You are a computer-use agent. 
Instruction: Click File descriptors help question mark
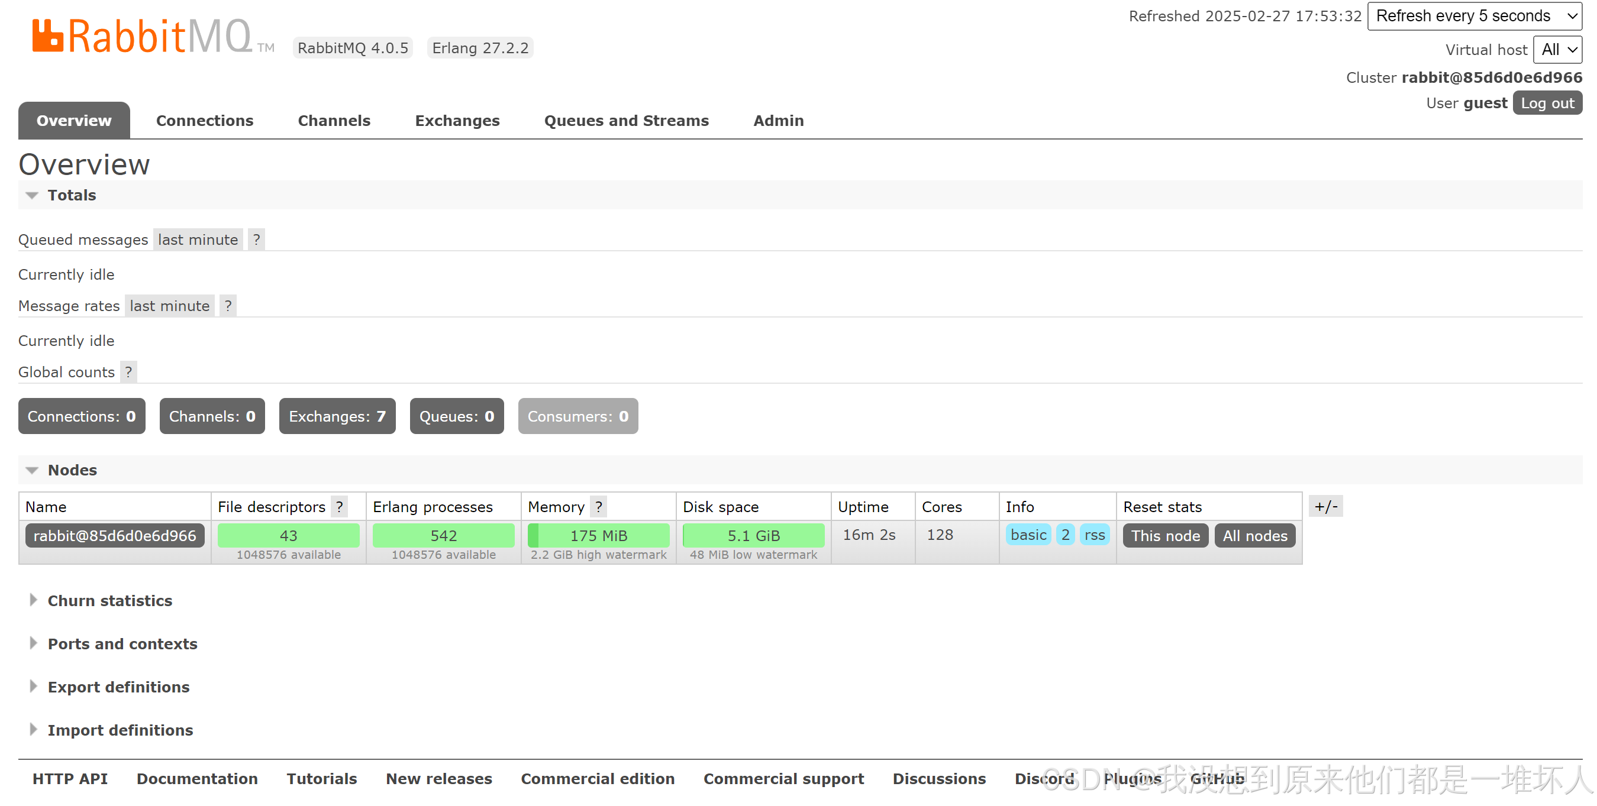[339, 507]
